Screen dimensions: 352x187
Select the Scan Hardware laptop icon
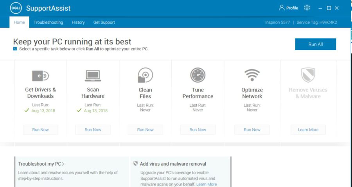point(93,76)
